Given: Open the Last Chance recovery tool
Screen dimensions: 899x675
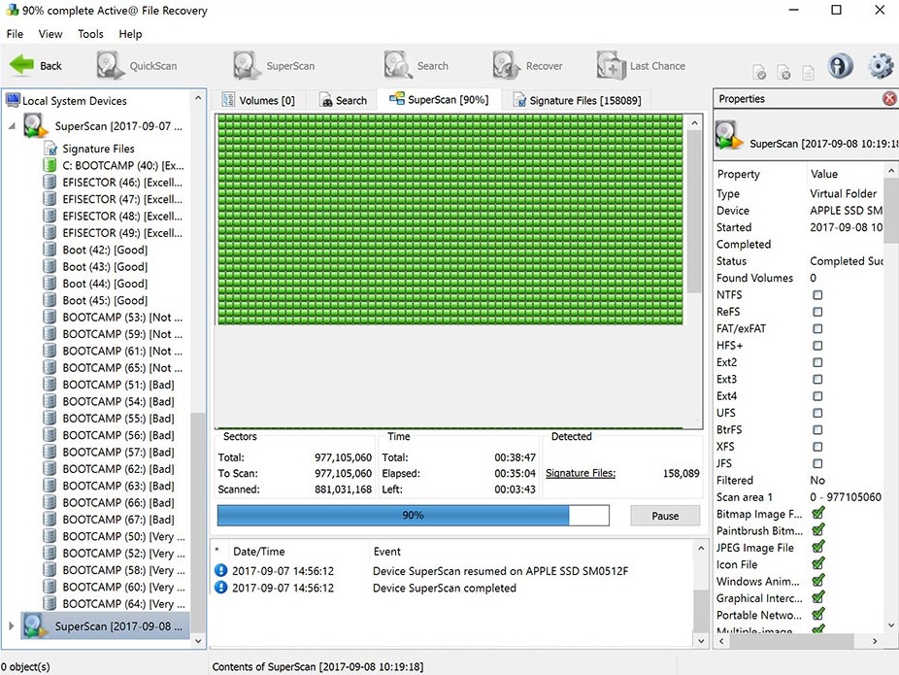Looking at the screenshot, I should coord(641,65).
